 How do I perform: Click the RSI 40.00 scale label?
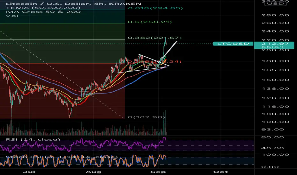point(272,148)
